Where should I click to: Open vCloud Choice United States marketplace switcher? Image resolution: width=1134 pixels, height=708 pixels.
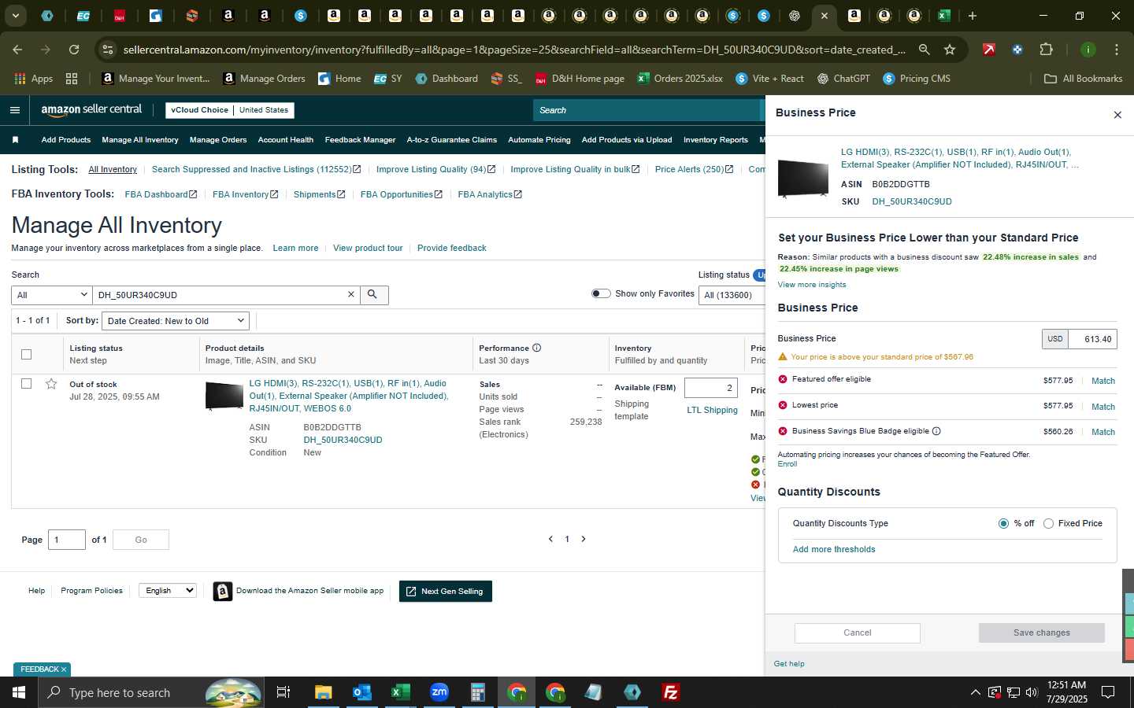(230, 110)
